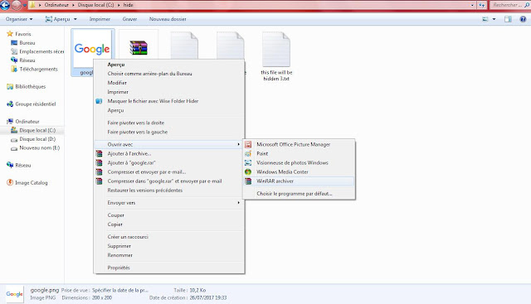Image resolution: width=531 pixels, height=304 pixels.
Task: Open the Organiser dropdown menu
Action: (x=19, y=19)
